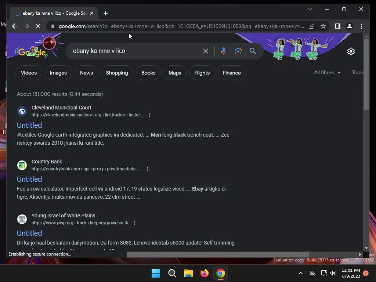
Task: Open Untitled link from Cleveland Municipal Court
Action: point(29,125)
